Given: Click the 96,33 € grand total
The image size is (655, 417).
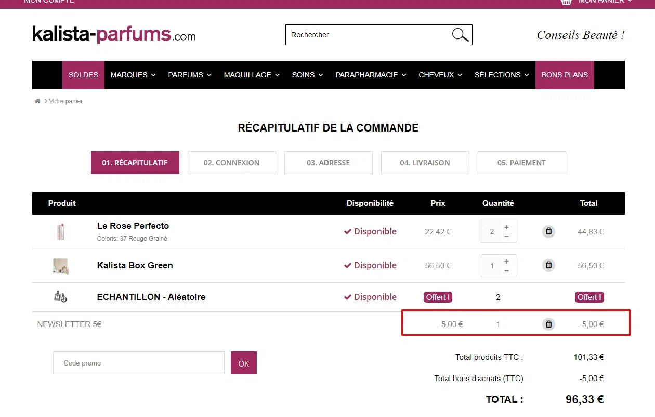Looking at the screenshot, I should pos(585,399).
